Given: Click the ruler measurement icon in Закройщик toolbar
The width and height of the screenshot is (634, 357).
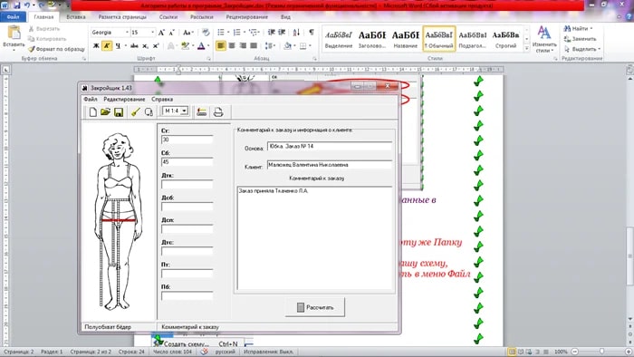Looking at the screenshot, I should pos(202,112).
